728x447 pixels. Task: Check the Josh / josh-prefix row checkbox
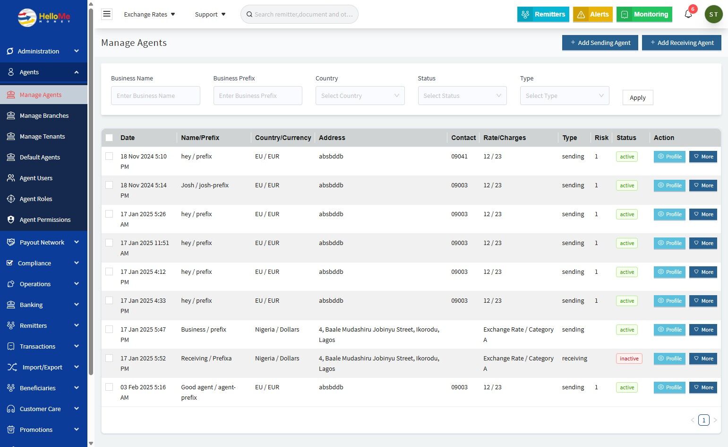pyautogui.click(x=109, y=185)
